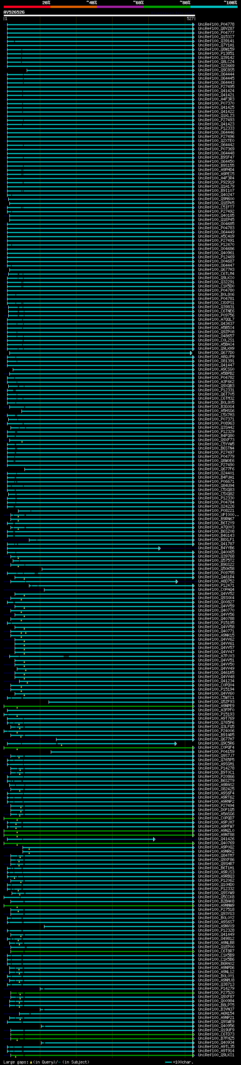Click the alignment bar for UniRef100_Q9C8S5
Screen dimensions: 241x1065
click(x=110, y=70)
